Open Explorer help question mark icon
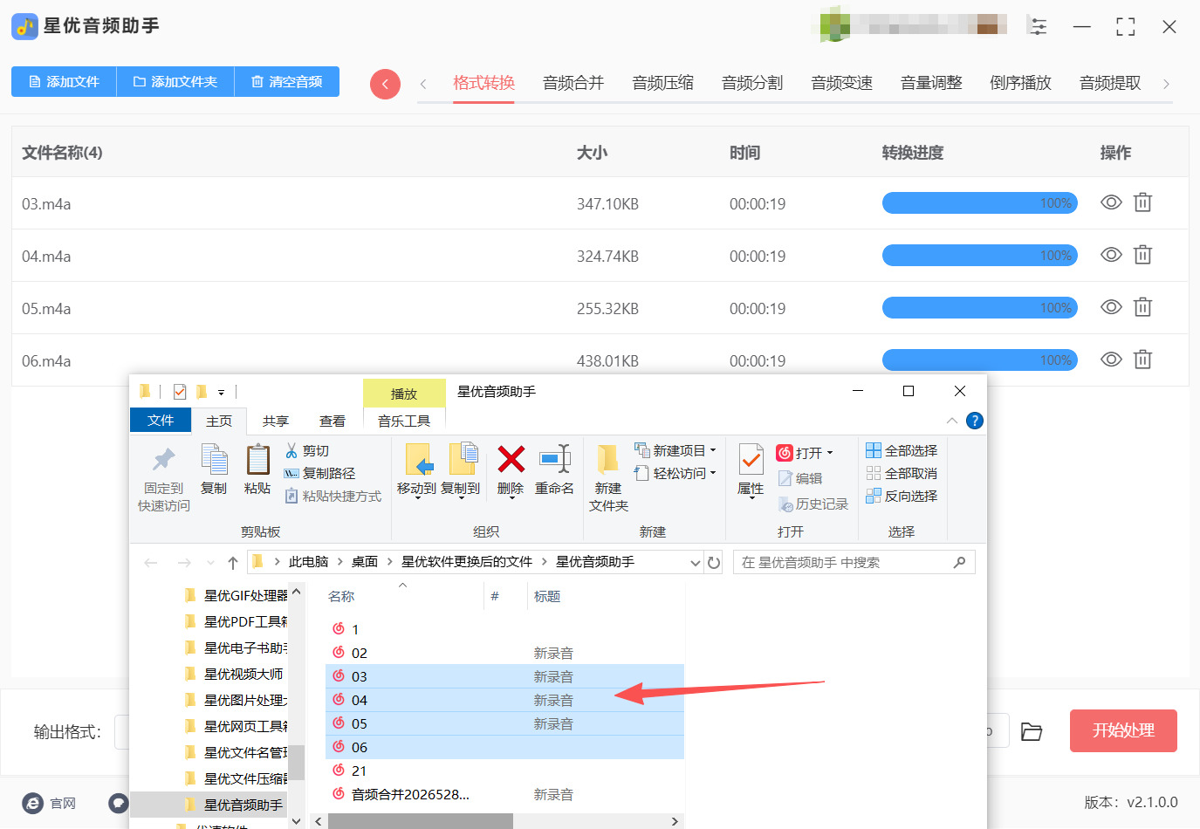The image size is (1200, 829). click(975, 421)
